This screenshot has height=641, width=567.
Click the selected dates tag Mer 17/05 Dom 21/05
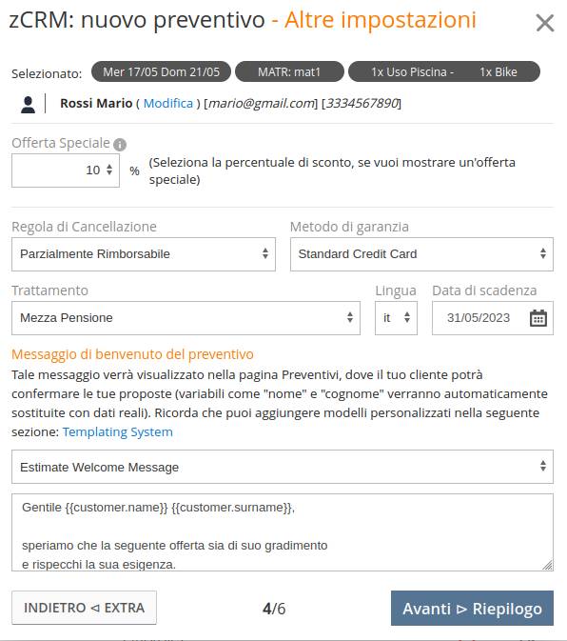[161, 71]
